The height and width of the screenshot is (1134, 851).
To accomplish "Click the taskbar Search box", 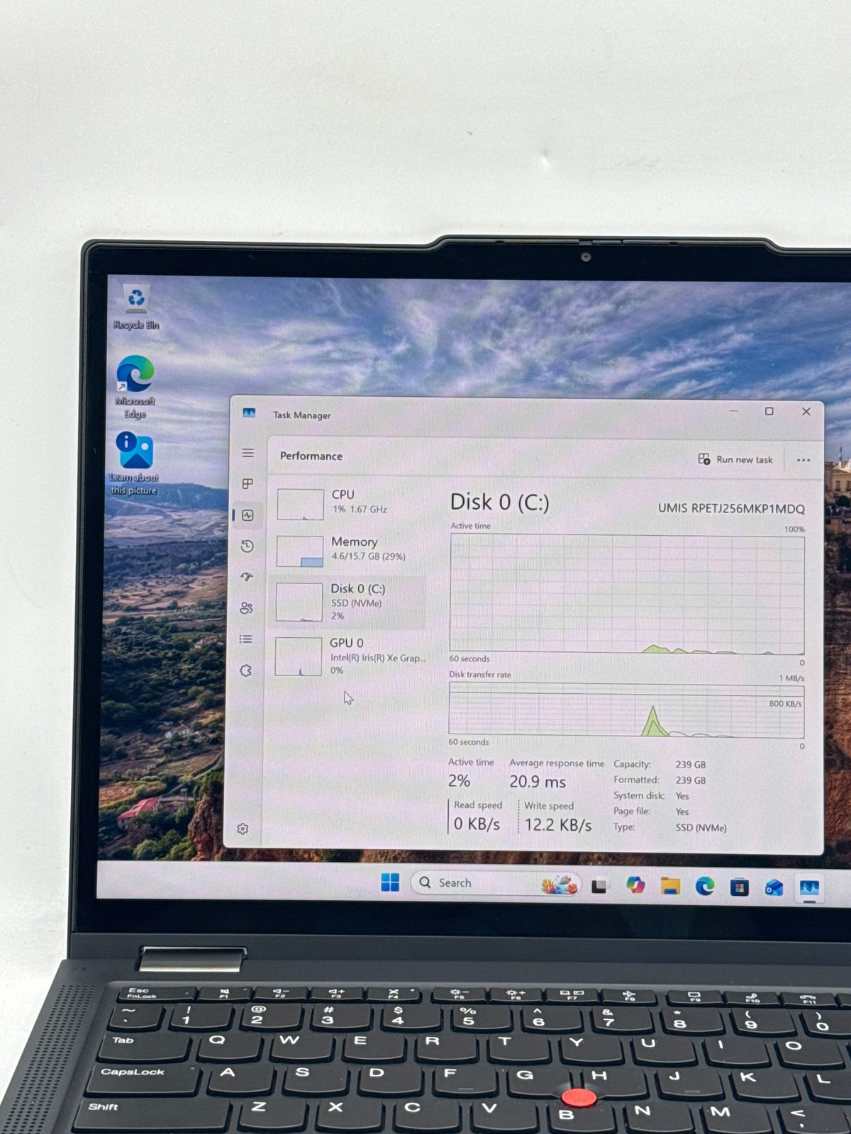I will [495, 883].
